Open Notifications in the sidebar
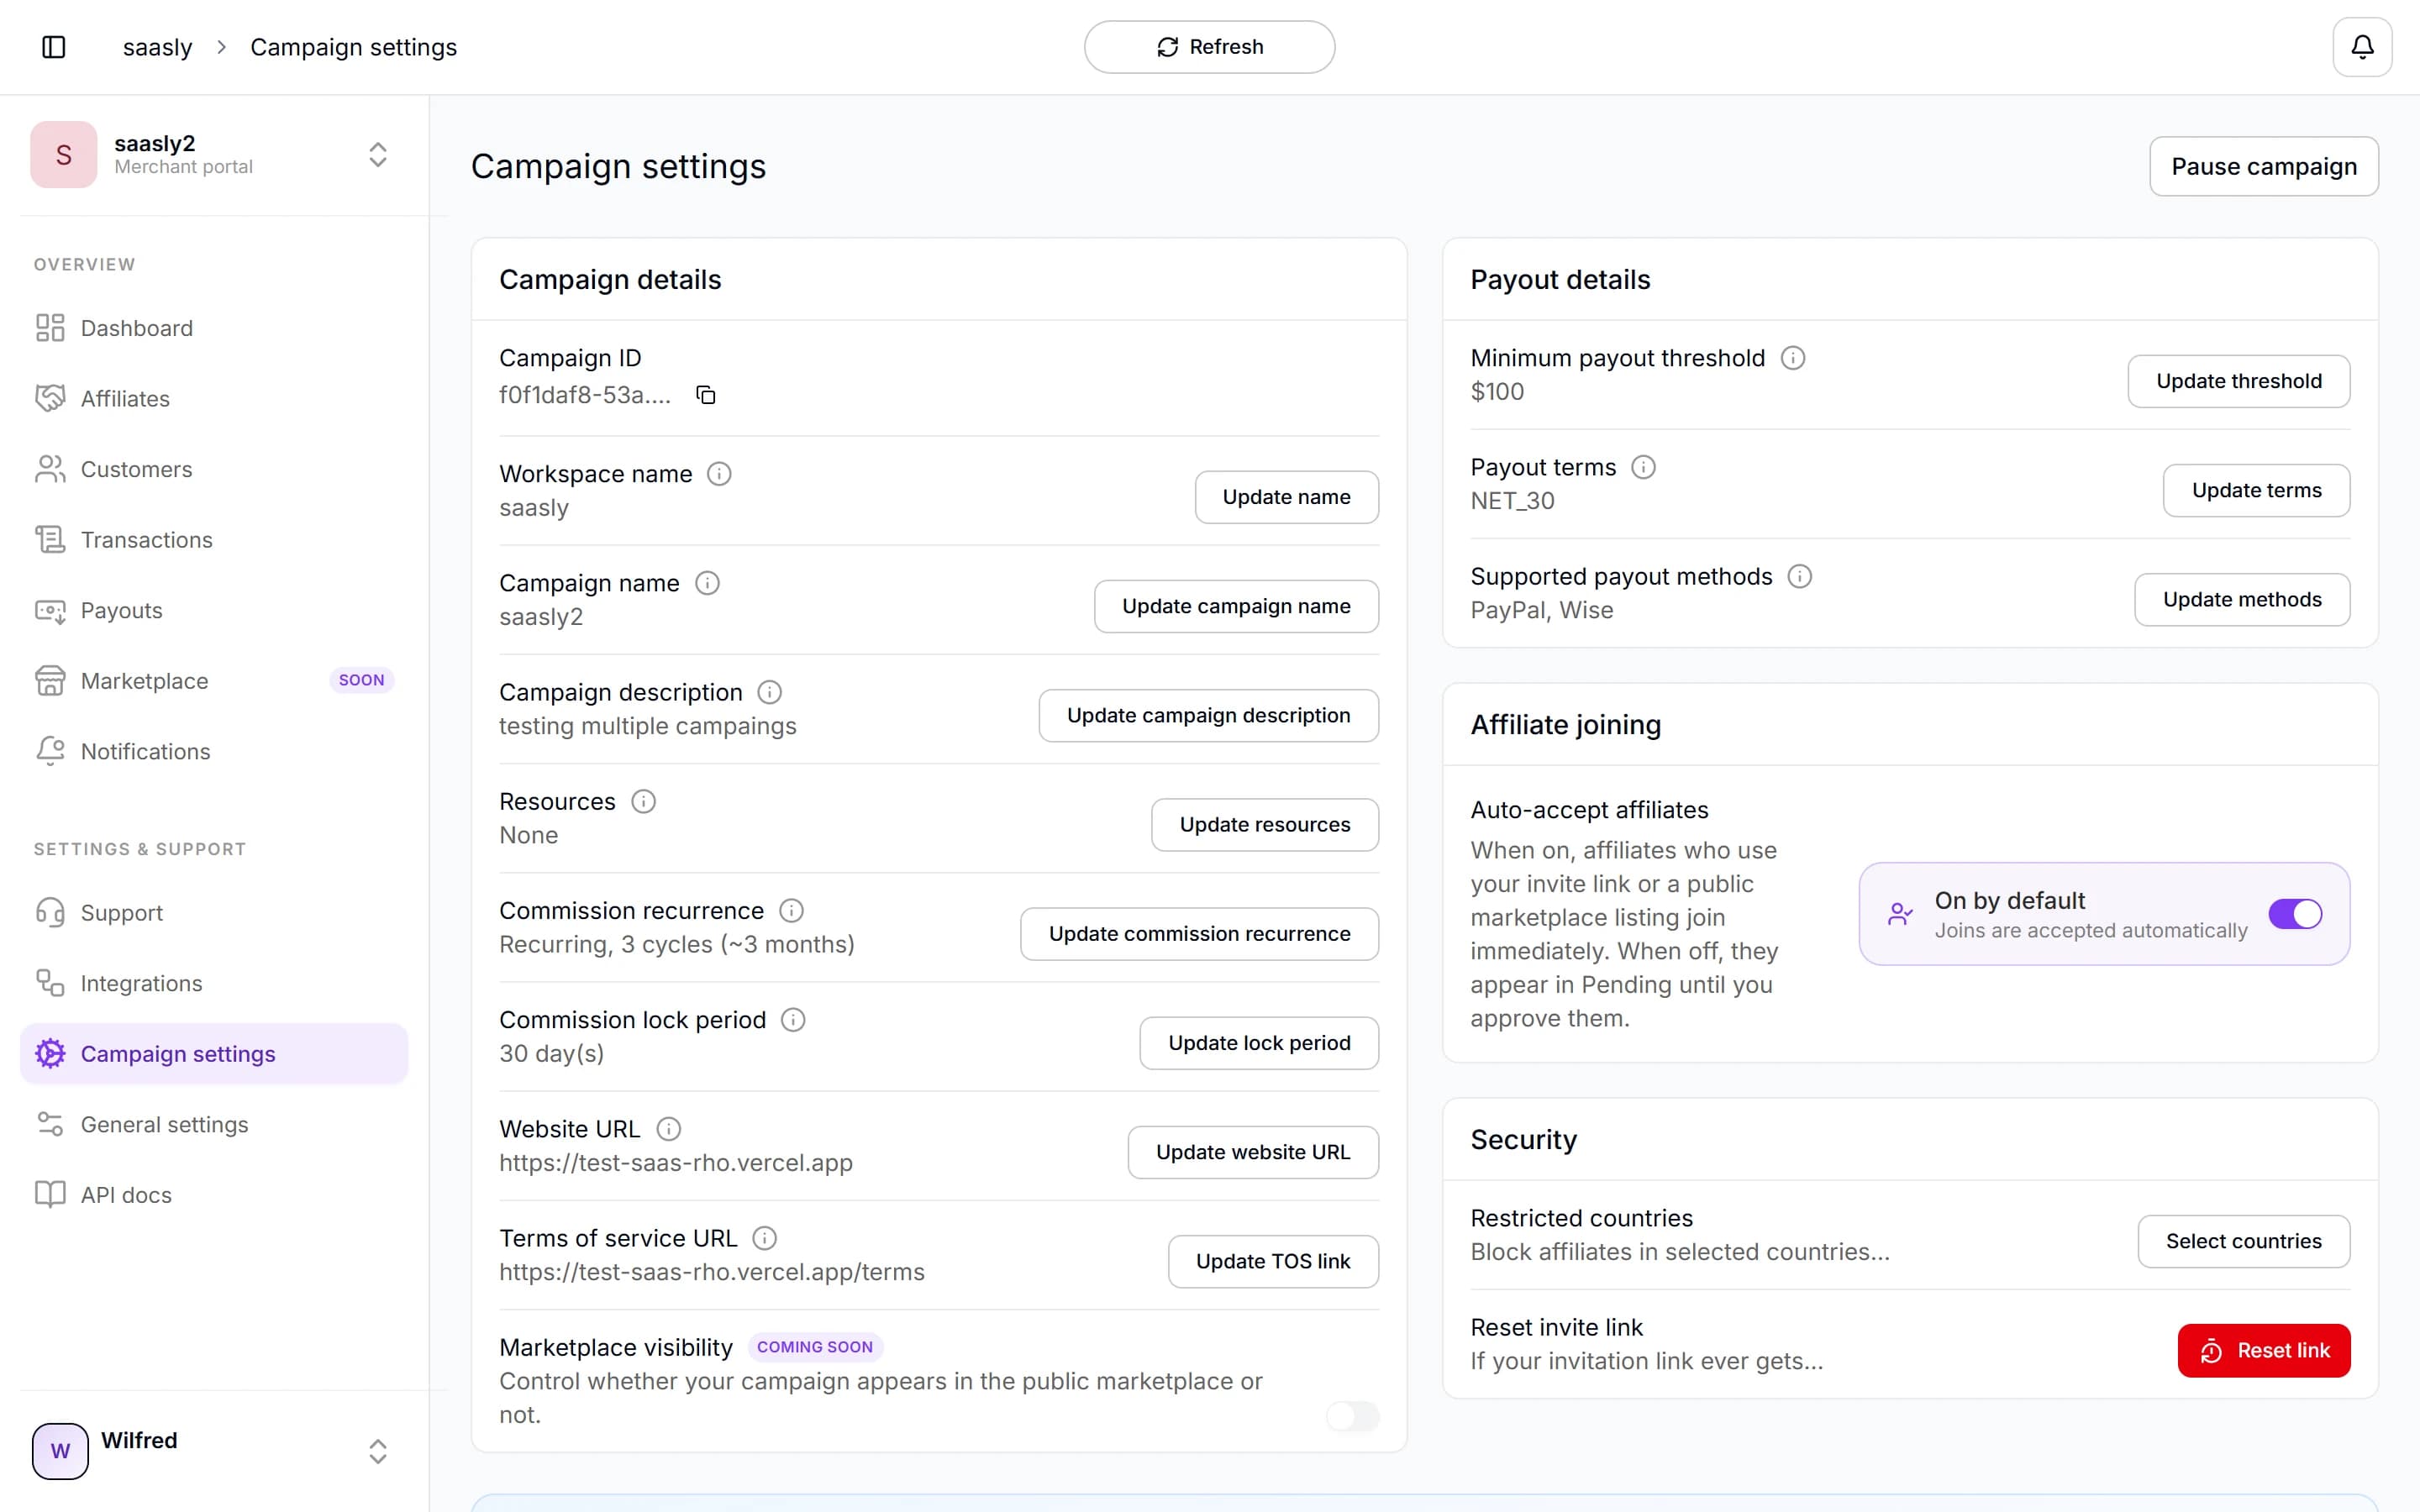The height and width of the screenshot is (1512, 2420). pyautogui.click(x=214, y=751)
